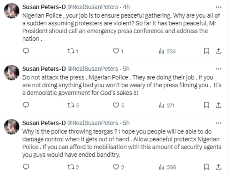Image resolution: width=230 pixels, height=174 pixels.
Task: Open more options on teargas tweet
Action: click(218, 123)
